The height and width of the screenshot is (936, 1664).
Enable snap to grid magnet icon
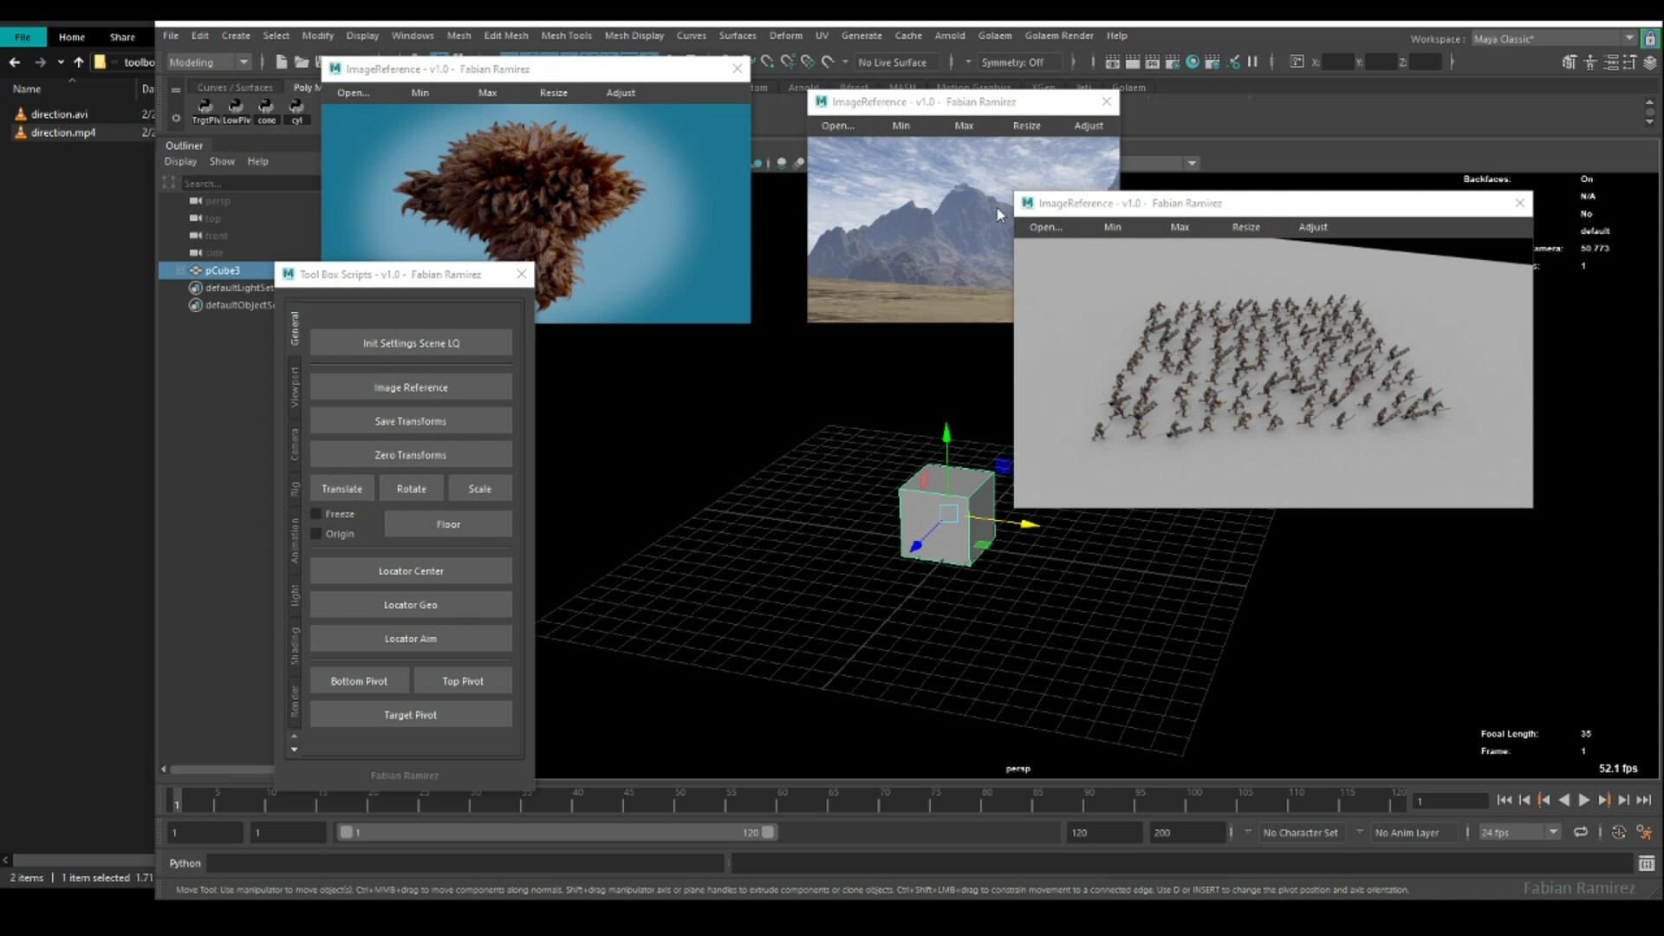(767, 62)
